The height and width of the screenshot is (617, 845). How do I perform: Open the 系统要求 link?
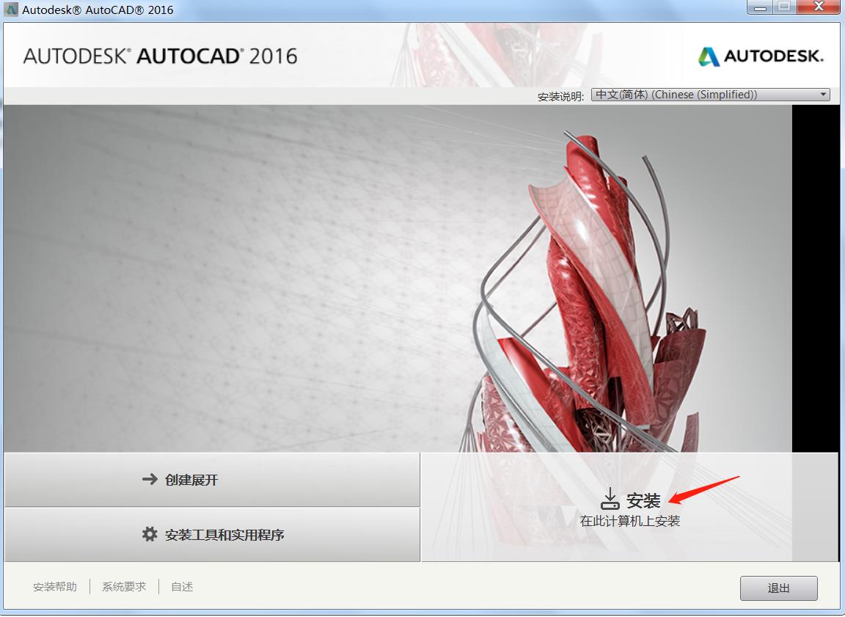(124, 587)
